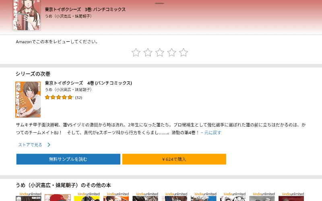Collapse the description with 元に戻す
The height and width of the screenshot is (201, 322).
coord(211,133)
